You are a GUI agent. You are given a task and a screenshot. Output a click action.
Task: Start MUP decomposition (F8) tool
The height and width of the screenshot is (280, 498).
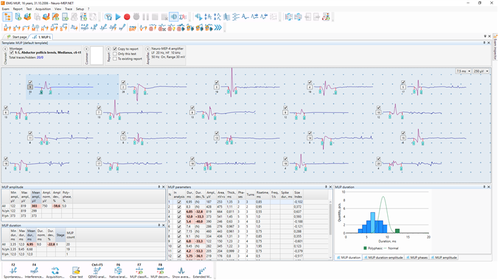click(x=160, y=270)
